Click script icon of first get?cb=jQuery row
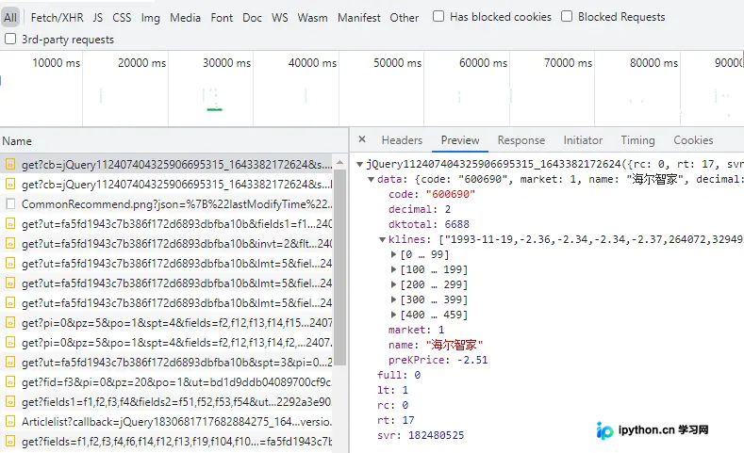The image size is (744, 453). tap(10, 164)
